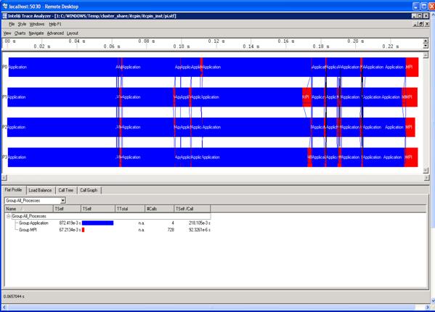The image size is (435, 312).
Task: Click the blue Group Application TSelf bar
Action: [97, 223]
